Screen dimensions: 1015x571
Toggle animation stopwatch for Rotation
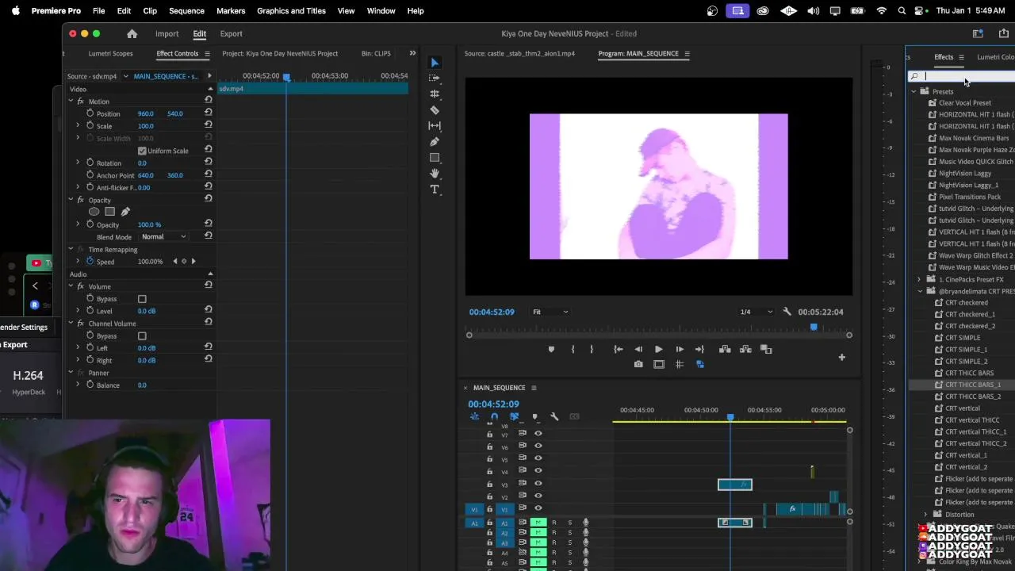[x=90, y=163]
